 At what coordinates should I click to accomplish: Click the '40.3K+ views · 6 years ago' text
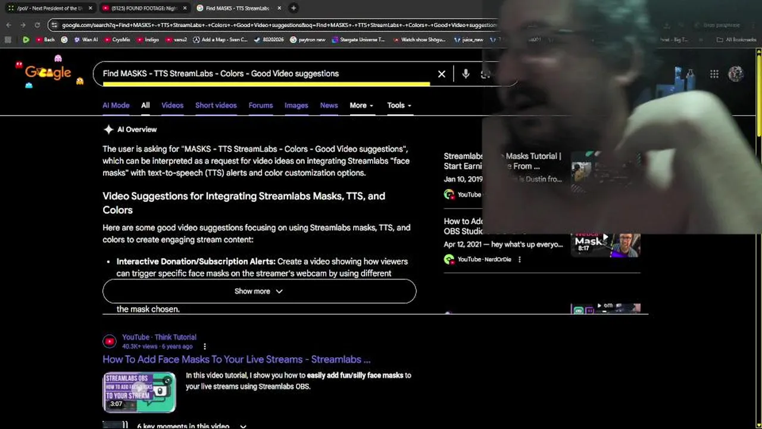[x=157, y=346]
